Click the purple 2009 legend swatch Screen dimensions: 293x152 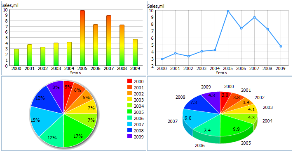pos(129,136)
